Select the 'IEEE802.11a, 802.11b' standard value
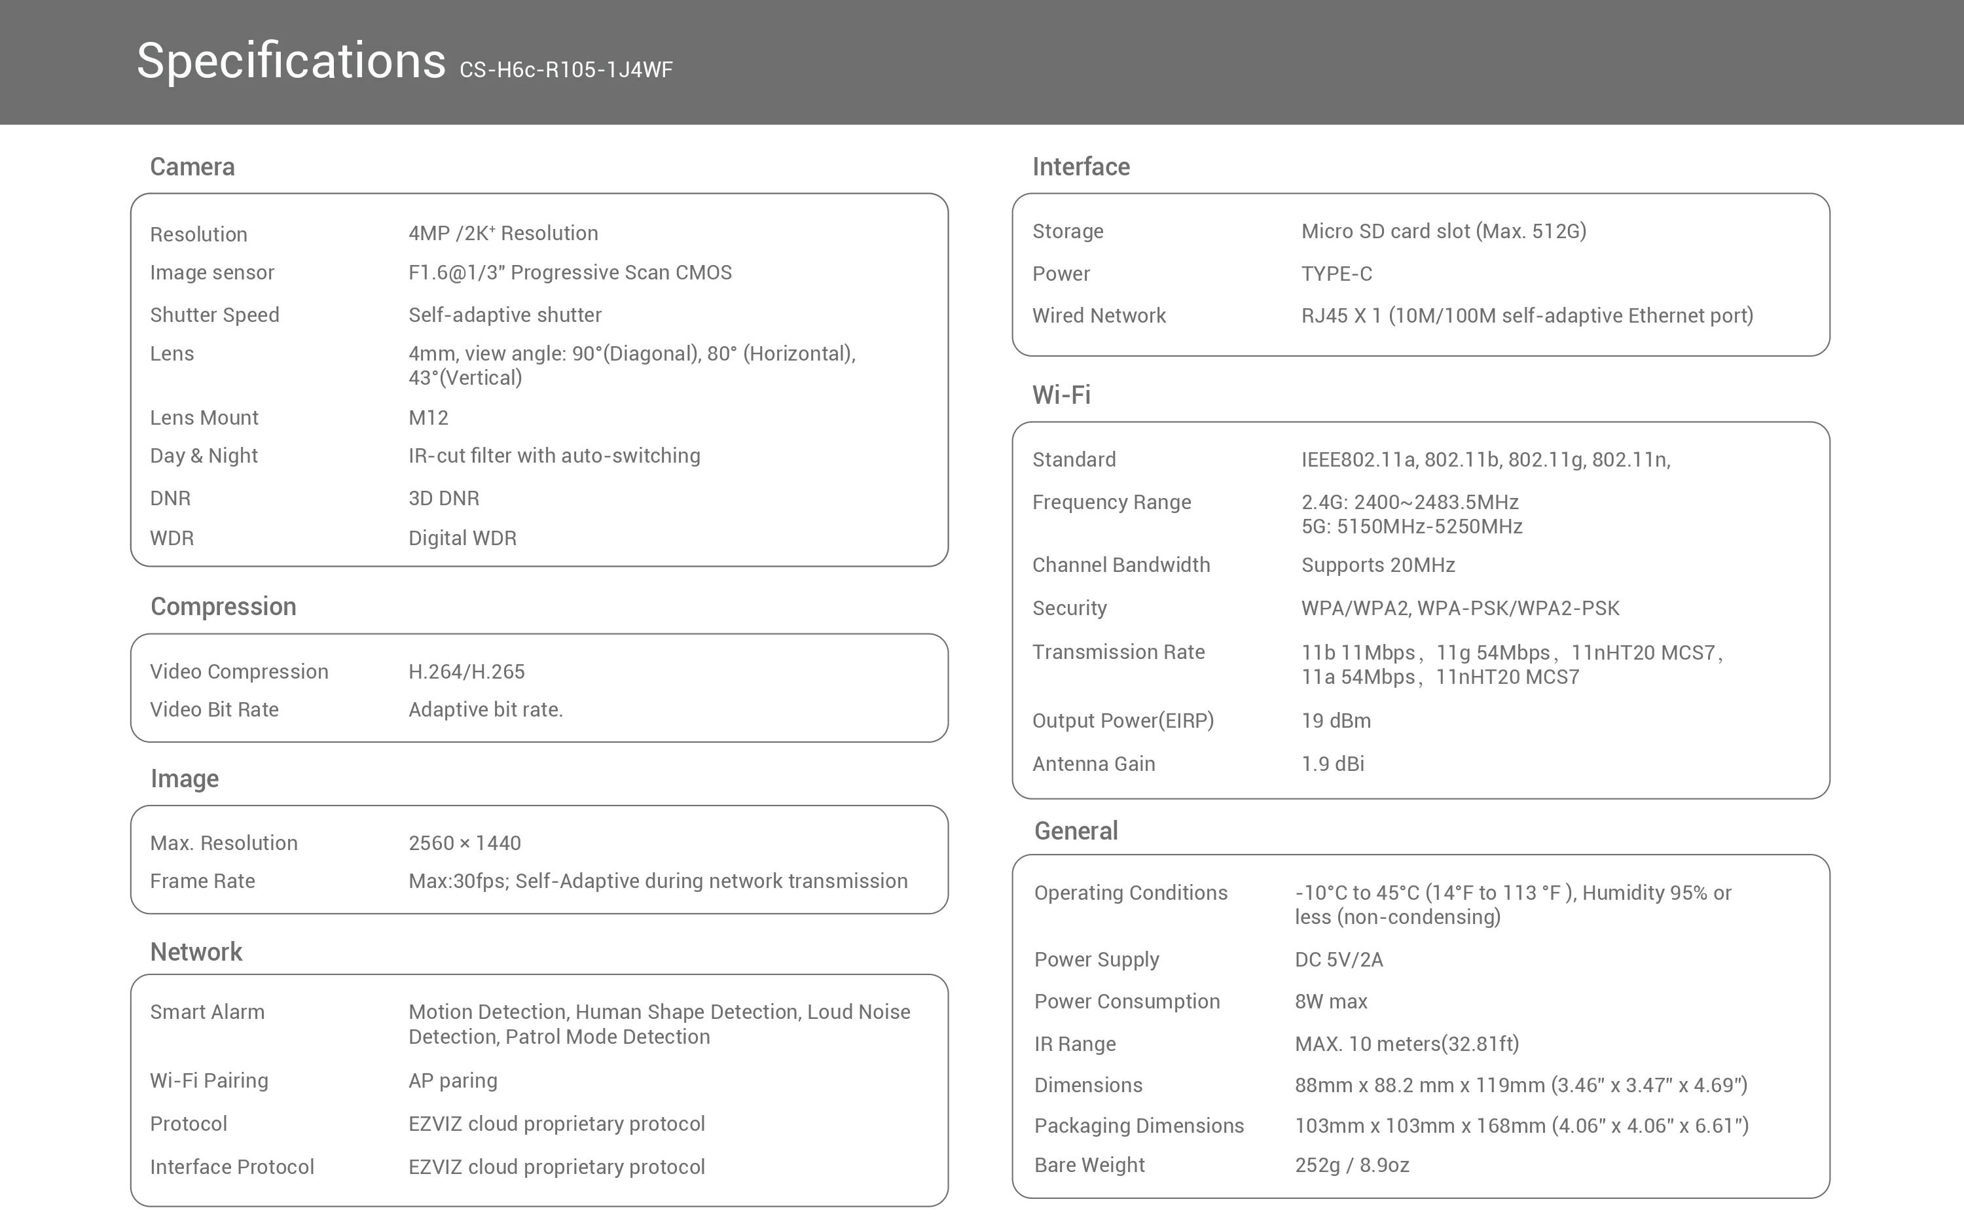This screenshot has width=1964, height=1227. (x=1486, y=459)
